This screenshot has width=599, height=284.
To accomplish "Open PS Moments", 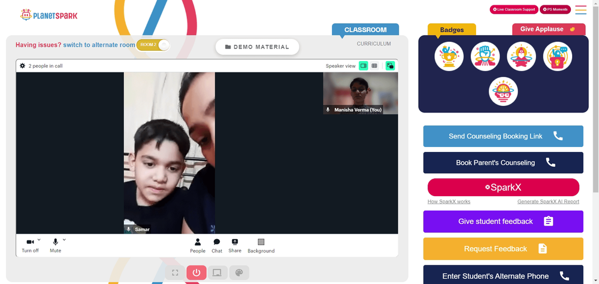I will 555,10.
